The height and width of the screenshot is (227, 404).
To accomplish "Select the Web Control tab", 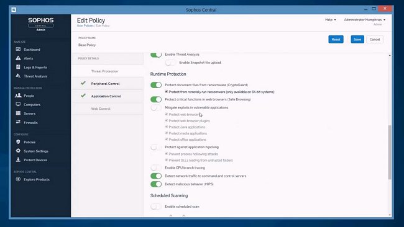I will 108,109.
